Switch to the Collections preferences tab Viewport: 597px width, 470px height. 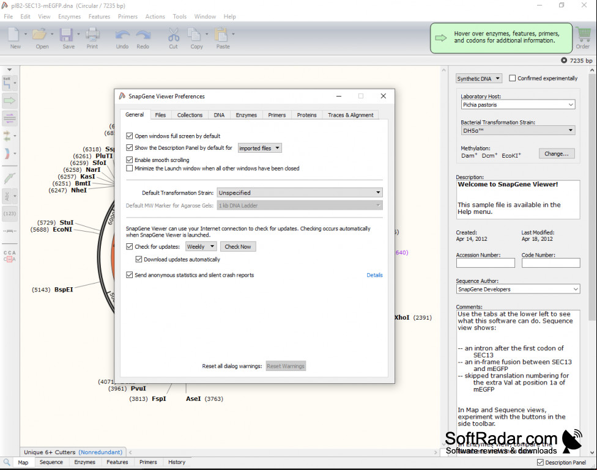tap(190, 115)
